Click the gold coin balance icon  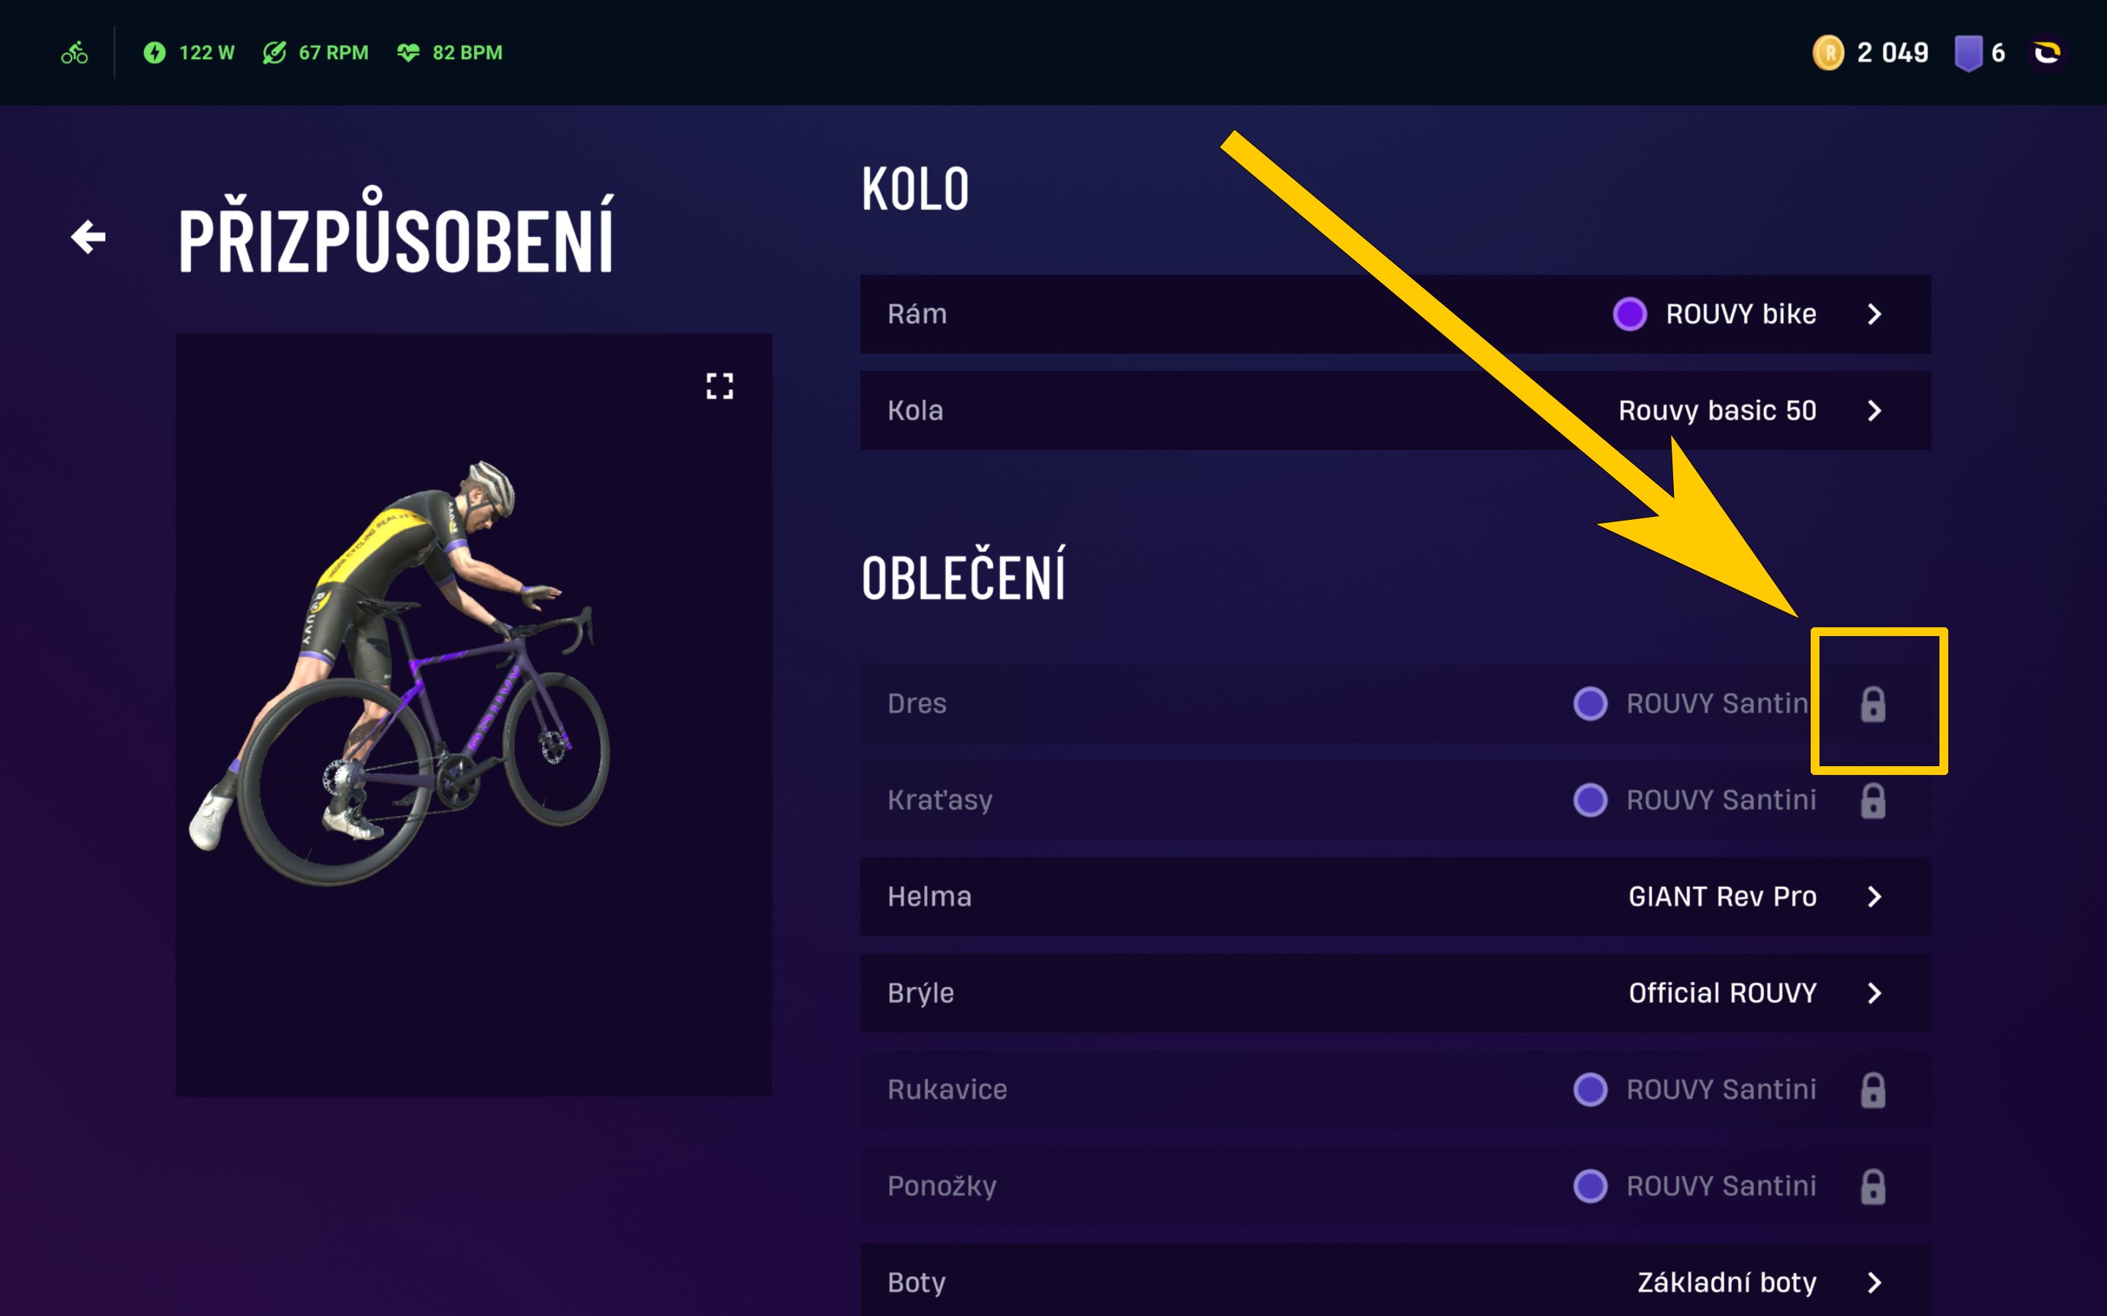1828,53
